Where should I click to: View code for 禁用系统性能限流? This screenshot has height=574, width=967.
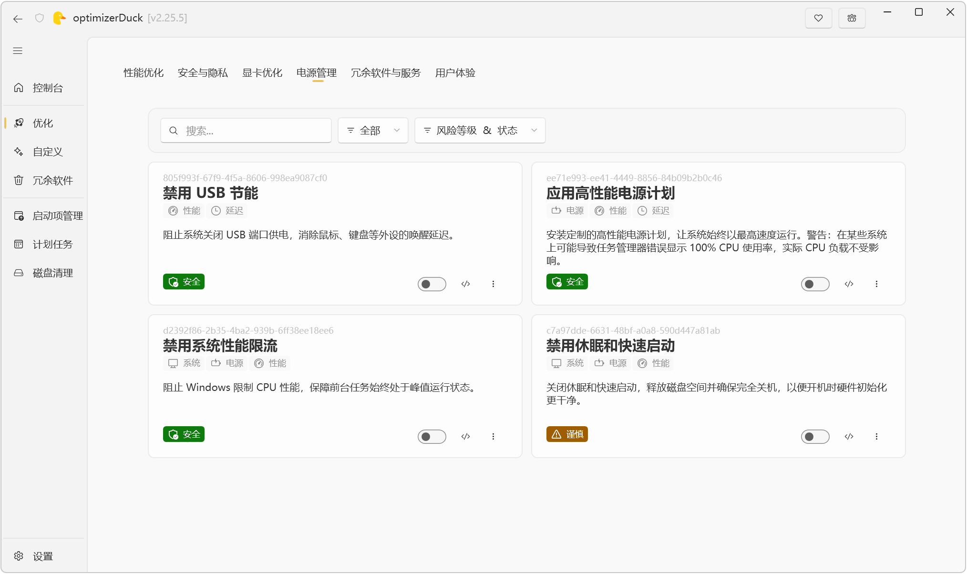[x=466, y=437]
